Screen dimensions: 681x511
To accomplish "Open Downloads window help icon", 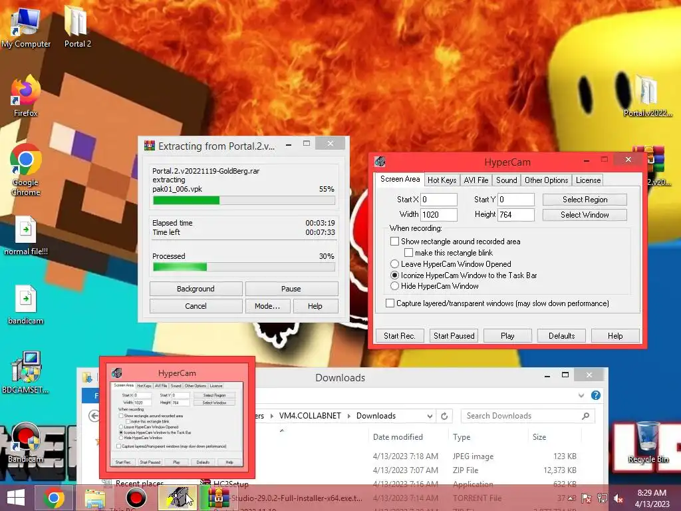I will click(x=596, y=395).
